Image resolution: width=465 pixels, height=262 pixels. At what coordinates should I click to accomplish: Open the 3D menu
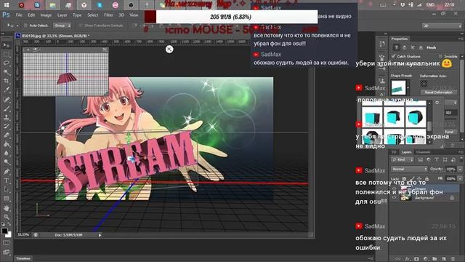click(x=121, y=15)
